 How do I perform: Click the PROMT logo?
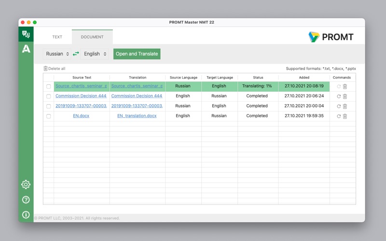pyautogui.click(x=331, y=37)
